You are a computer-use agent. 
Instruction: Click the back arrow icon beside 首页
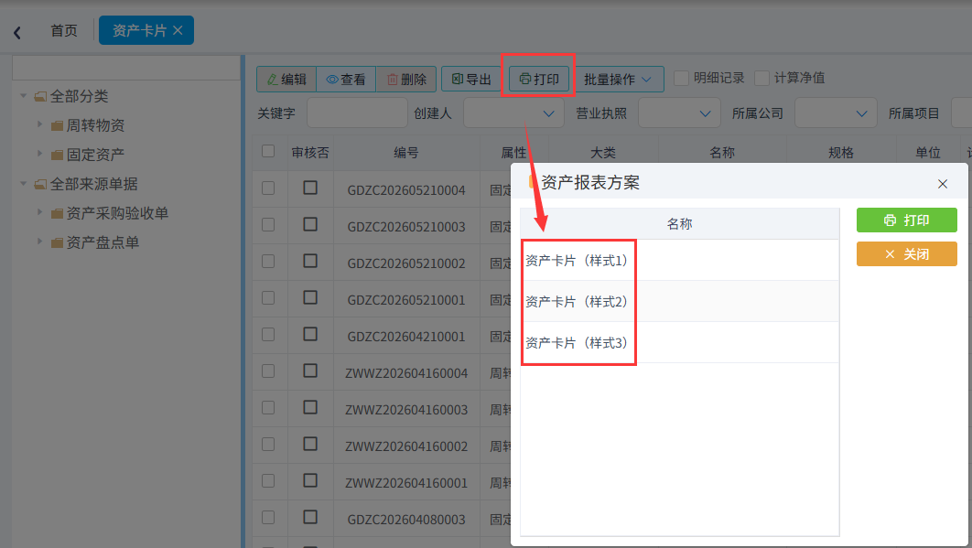[17, 32]
